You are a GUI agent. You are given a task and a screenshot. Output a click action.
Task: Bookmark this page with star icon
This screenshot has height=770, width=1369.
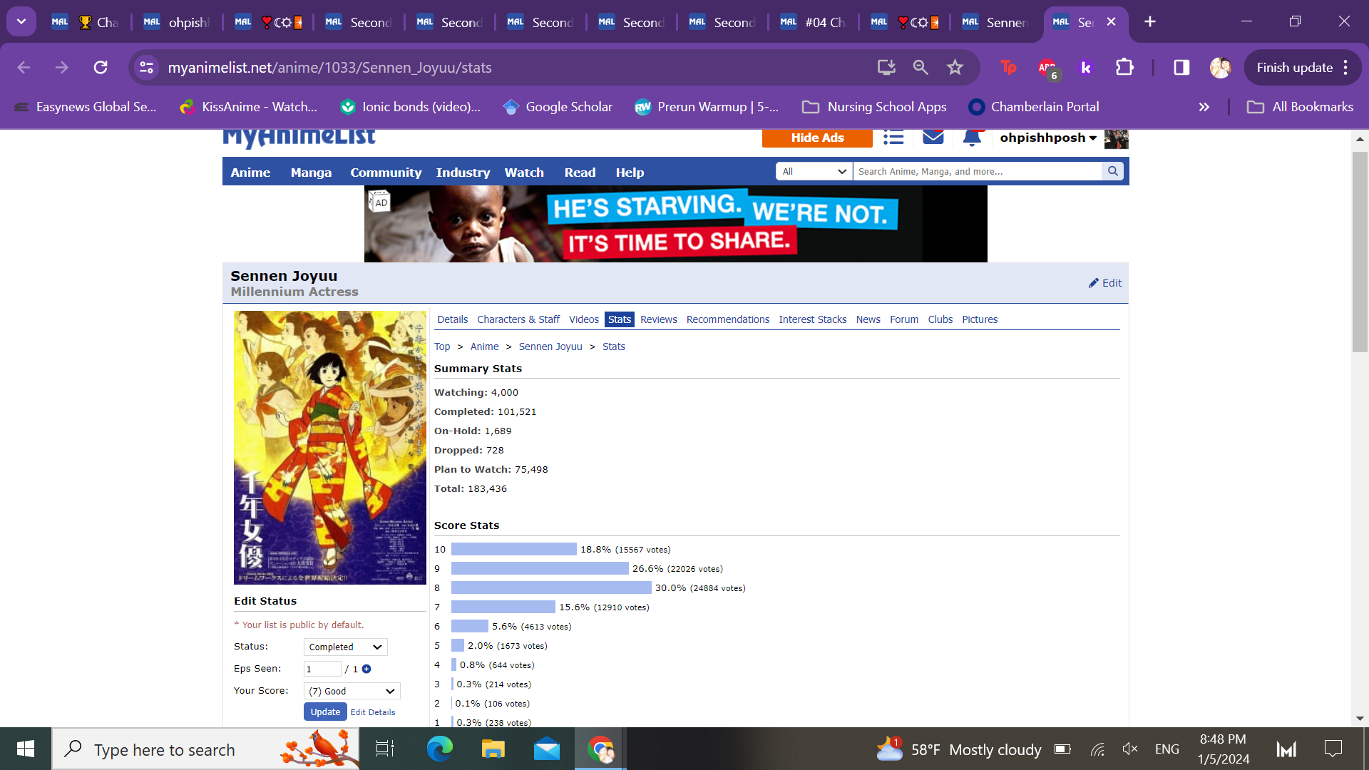coord(955,68)
